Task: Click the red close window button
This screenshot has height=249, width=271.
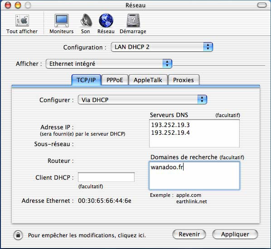Action: [8, 5]
